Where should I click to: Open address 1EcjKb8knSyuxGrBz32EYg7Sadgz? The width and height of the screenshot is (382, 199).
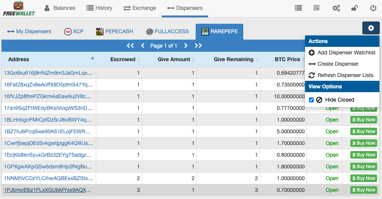[x=48, y=155]
